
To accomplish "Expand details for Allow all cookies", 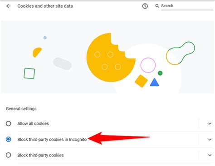I will click(210, 123).
